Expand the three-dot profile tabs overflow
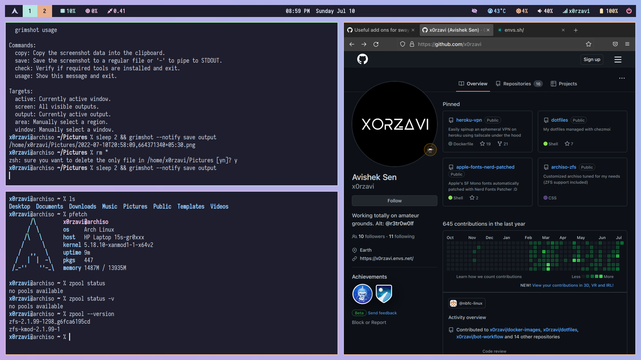The image size is (641, 360). (622, 78)
